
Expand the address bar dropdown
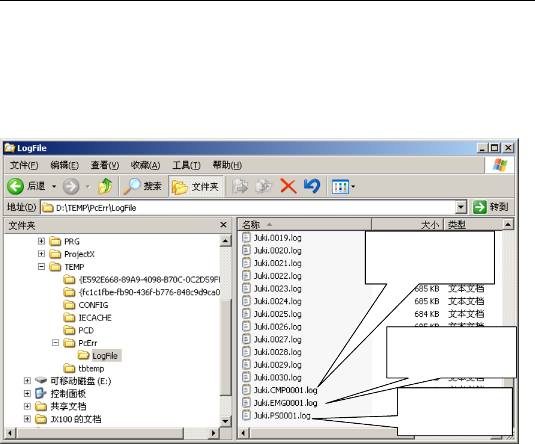click(461, 207)
